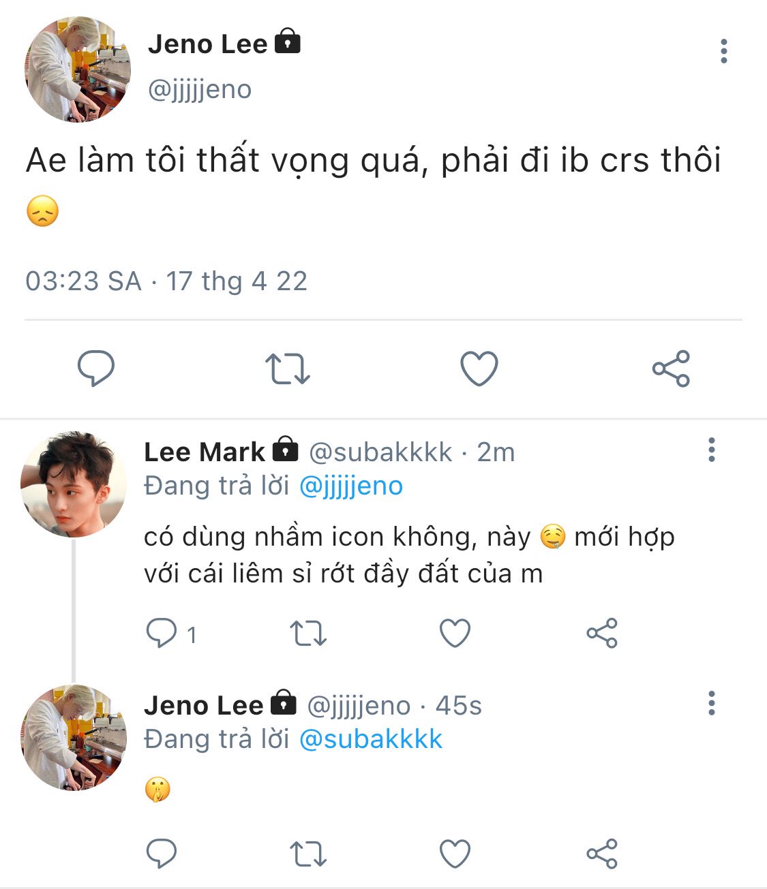Viewport: 767px width, 889px height.
Task: Open Lee Mark's profile avatar
Action: click(x=74, y=484)
